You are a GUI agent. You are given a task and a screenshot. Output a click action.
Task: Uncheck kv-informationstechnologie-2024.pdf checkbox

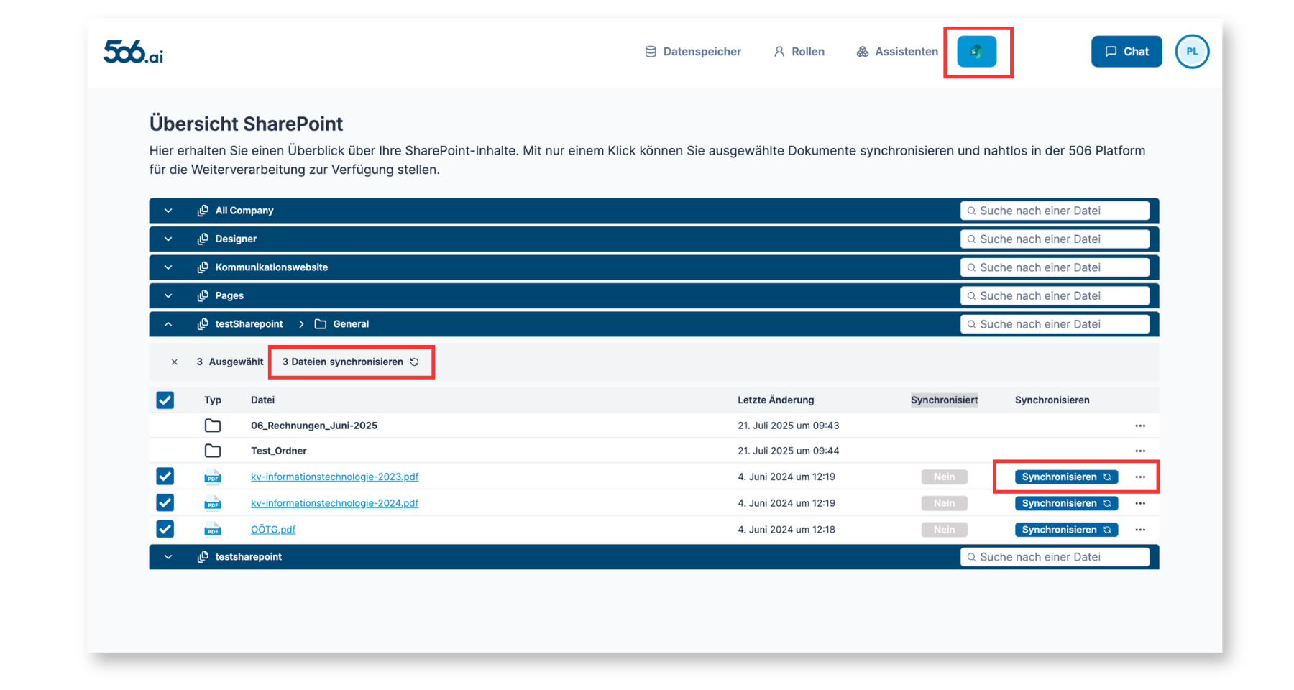(x=165, y=502)
